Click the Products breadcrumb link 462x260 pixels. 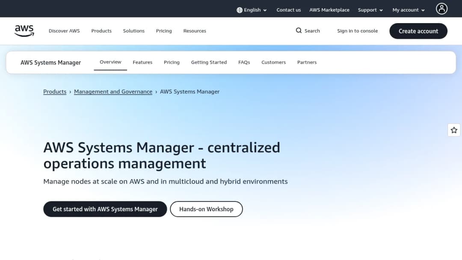pos(55,92)
